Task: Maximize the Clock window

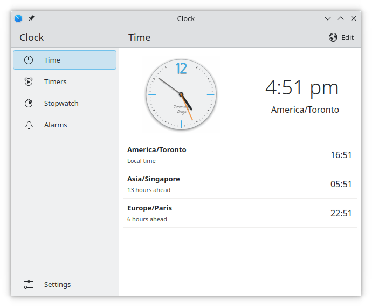Action: (x=341, y=18)
